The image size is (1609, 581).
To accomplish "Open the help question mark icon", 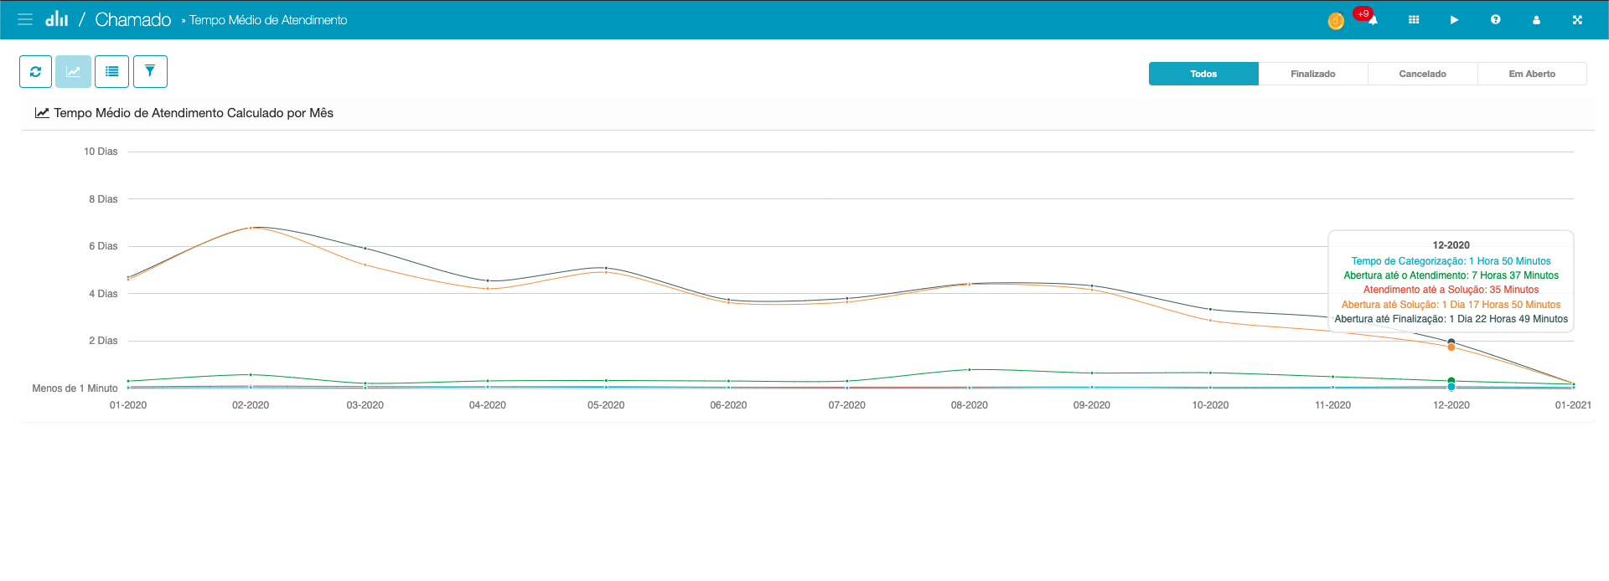I will 1495,19.
